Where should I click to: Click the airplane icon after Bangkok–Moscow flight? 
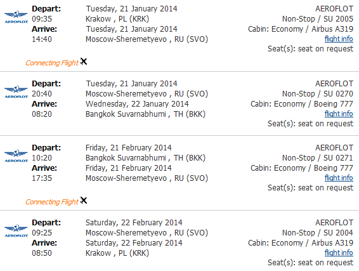click(84, 201)
